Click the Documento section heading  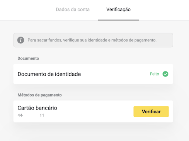28,58
